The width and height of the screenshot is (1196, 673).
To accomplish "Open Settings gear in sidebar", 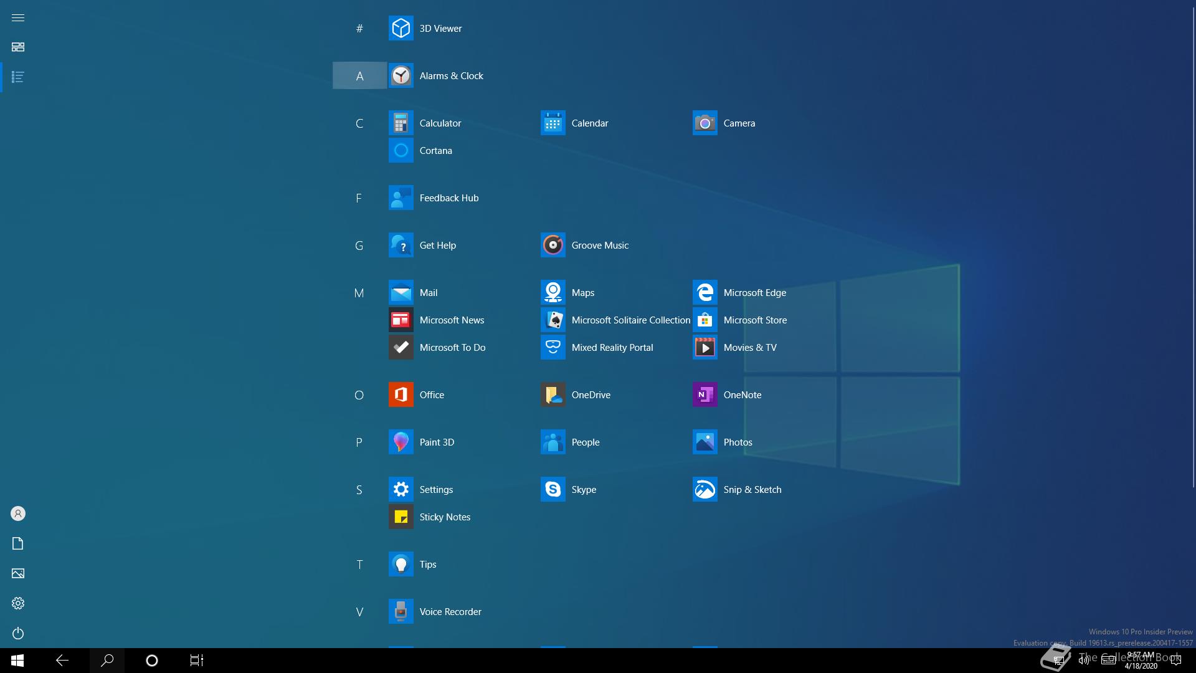I will pos(18,603).
